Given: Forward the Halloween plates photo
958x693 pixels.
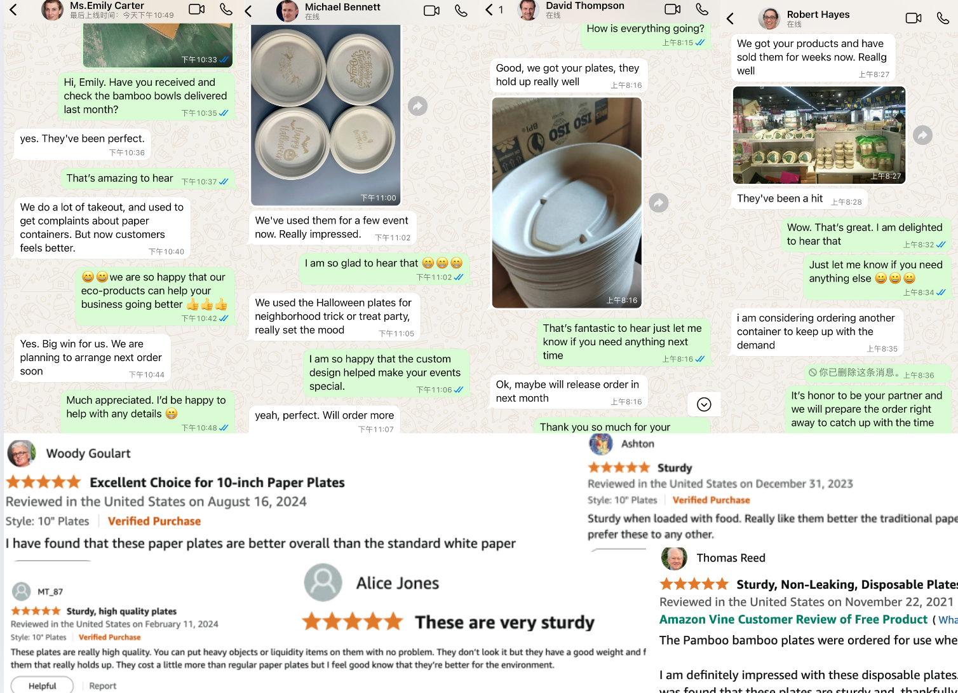Looking at the screenshot, I should [417, 106].
